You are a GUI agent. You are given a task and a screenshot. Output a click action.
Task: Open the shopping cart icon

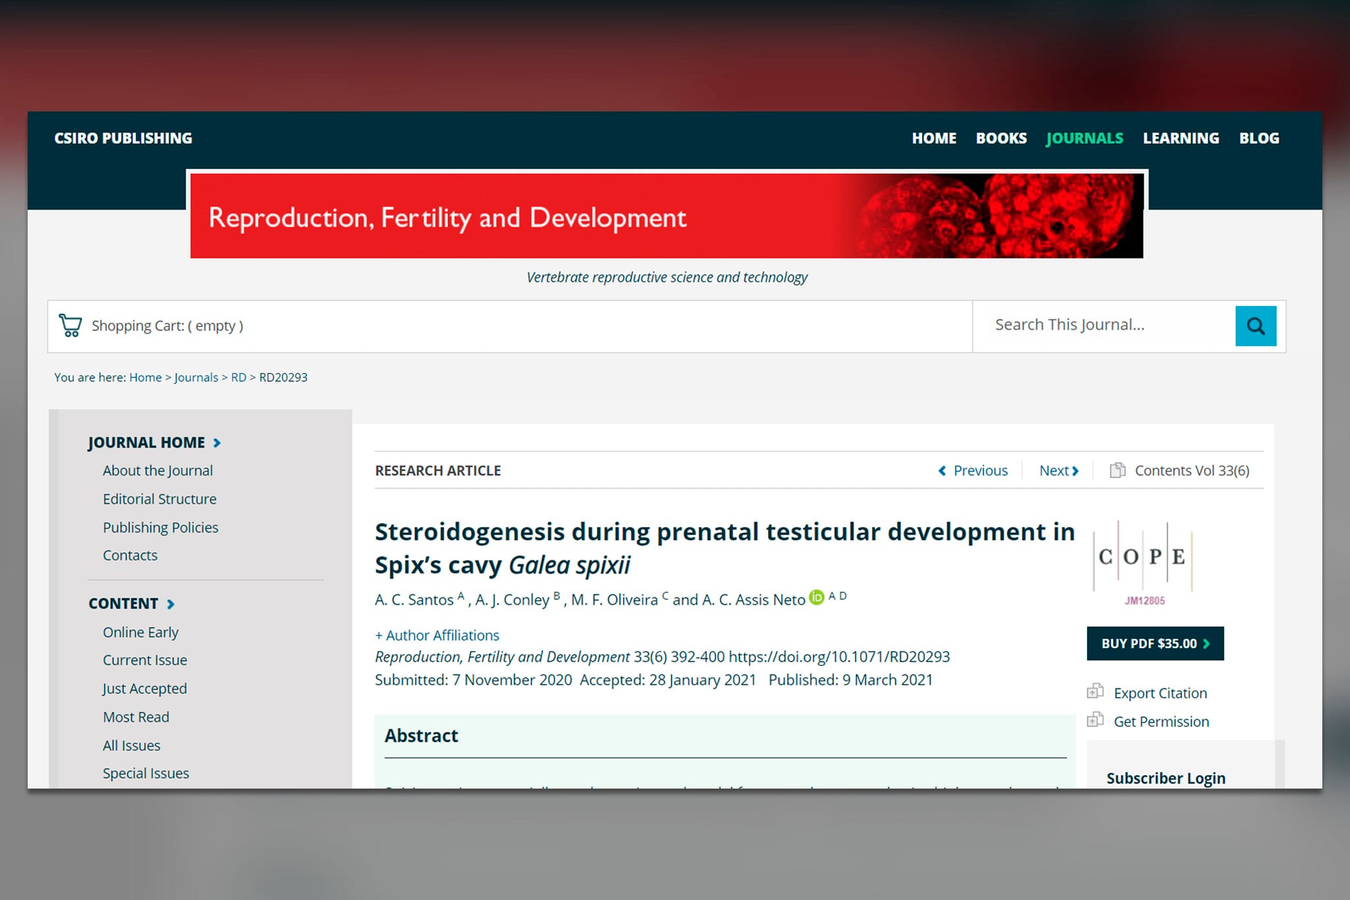[70, 325]
